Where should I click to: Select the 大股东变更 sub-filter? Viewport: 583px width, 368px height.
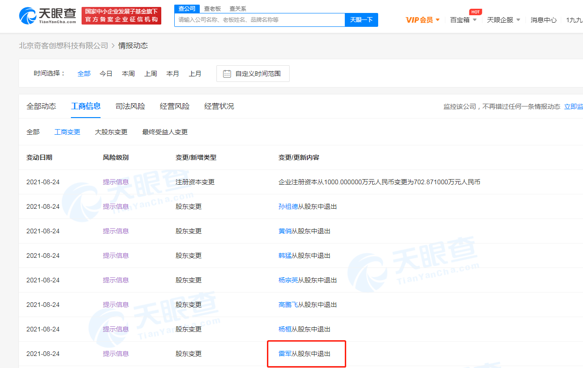(x=111, y=132)
